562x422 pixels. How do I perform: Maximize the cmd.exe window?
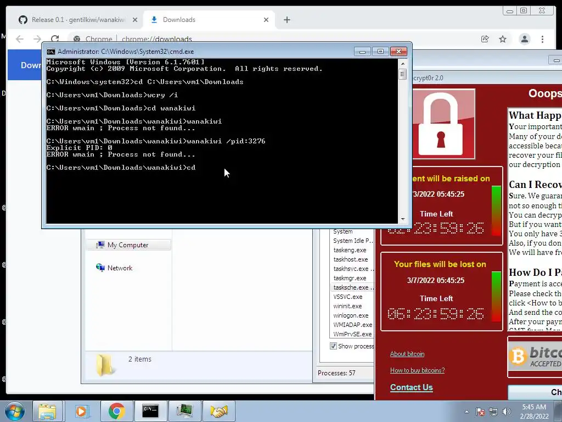coord(380,52)
